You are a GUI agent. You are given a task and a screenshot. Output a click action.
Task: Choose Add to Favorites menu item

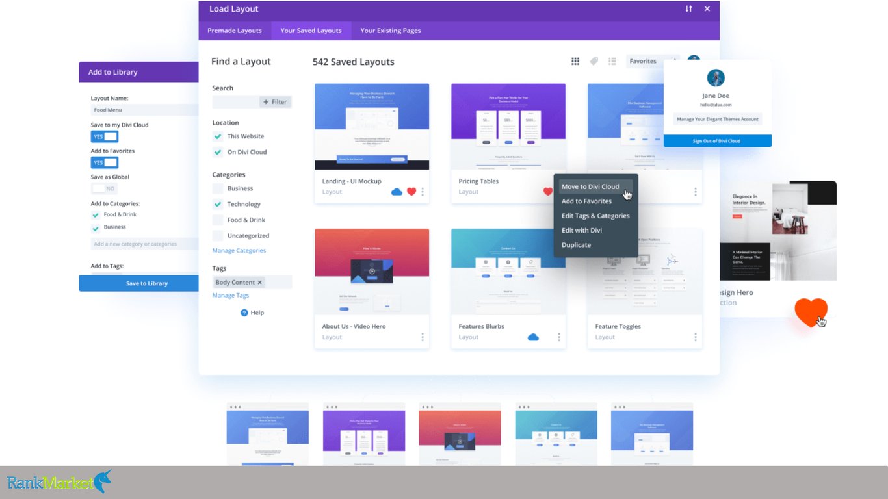(x=586, y=201)
